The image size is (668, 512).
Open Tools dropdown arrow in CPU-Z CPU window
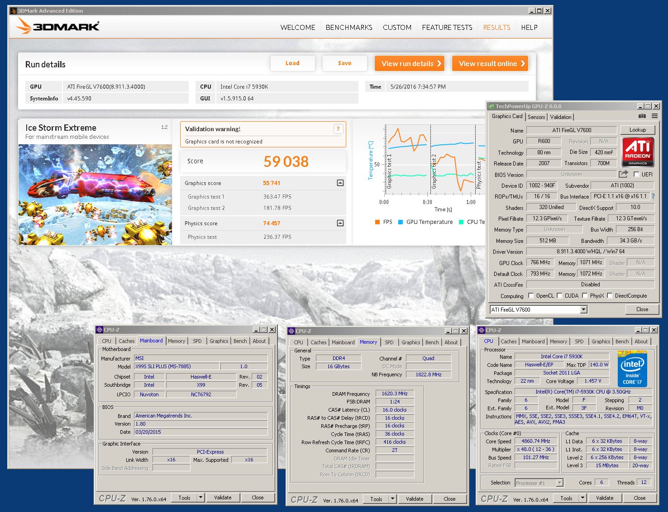(x=582, y=498)
